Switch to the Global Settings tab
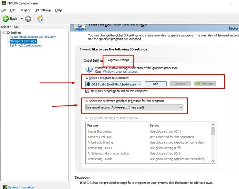The height and width of the screenshot is (189, 239). point(93,60)
